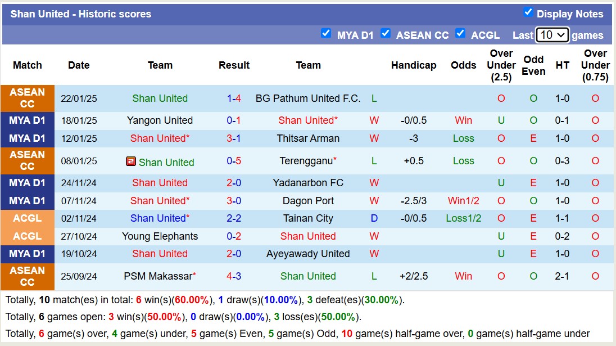Image resolution: width=616 pixels, height=346 pixels.
Task: Toggle the Display Notes checkbox
Action: (528, 12)
